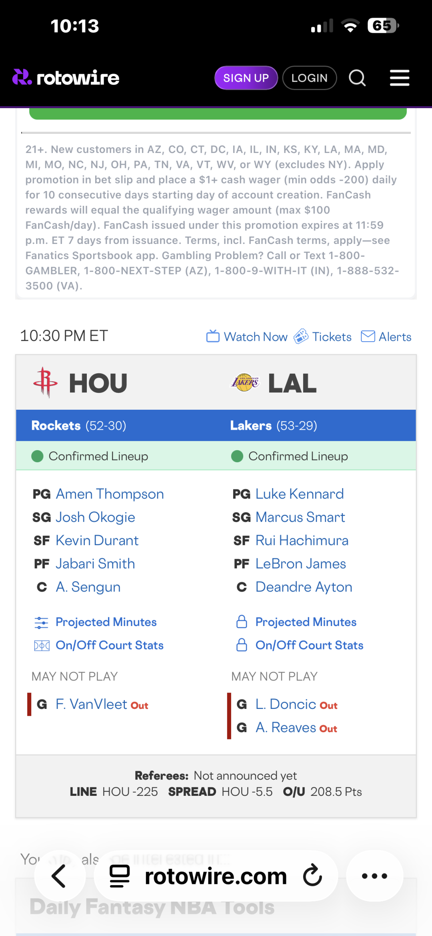Viewport: 432px width, 936px height.
Task: Tap the Alerts envelope icon
Action: click(368, 336)
